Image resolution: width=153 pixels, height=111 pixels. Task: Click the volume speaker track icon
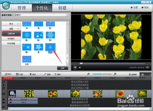4,107
